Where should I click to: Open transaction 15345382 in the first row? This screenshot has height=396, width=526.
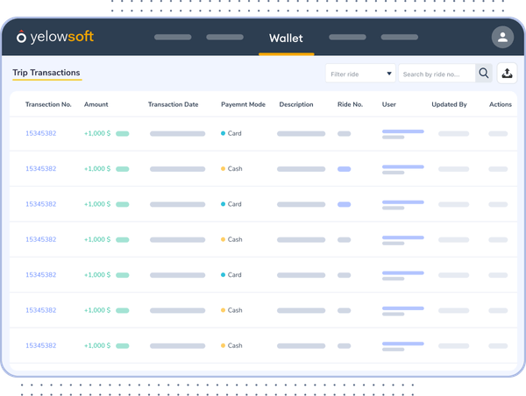(41, 133)
